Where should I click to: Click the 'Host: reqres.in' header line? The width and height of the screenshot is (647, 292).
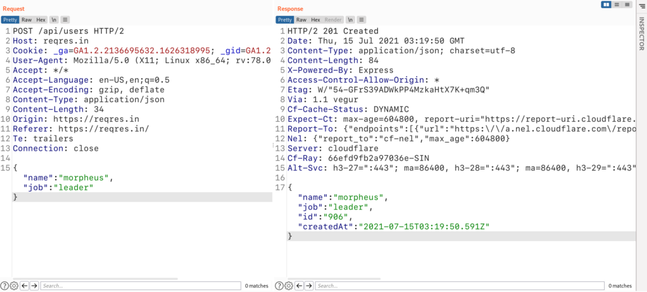click(x=51, y=41)
